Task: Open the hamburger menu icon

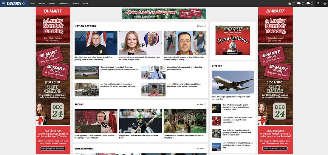Action: [x=3, y=3]
